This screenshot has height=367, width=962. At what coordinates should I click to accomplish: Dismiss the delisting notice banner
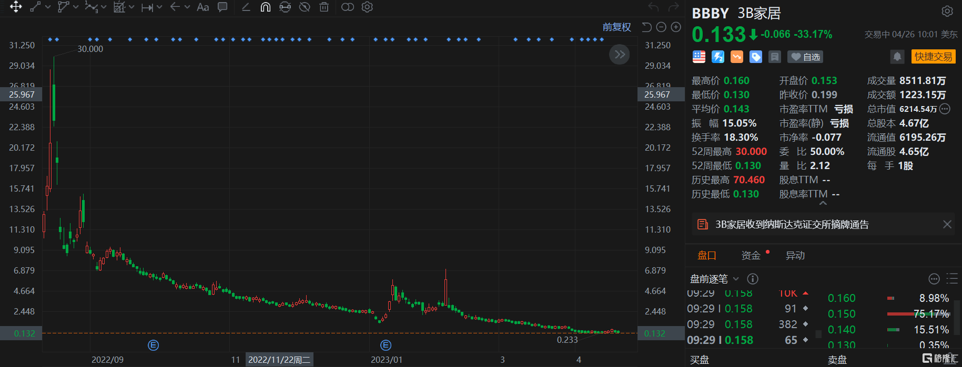[x=947, y=224]
